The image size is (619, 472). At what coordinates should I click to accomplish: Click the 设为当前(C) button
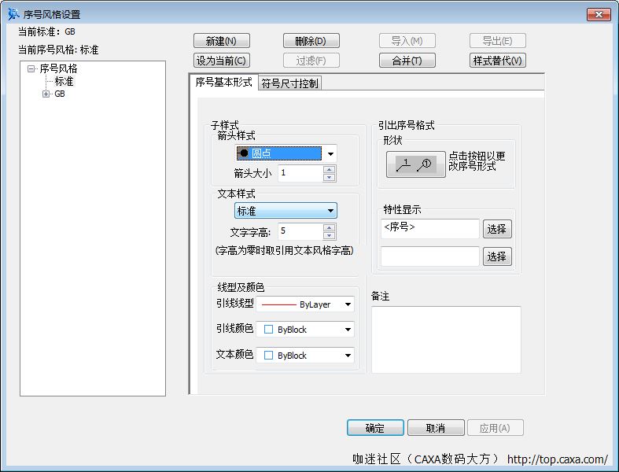[221, 61]
